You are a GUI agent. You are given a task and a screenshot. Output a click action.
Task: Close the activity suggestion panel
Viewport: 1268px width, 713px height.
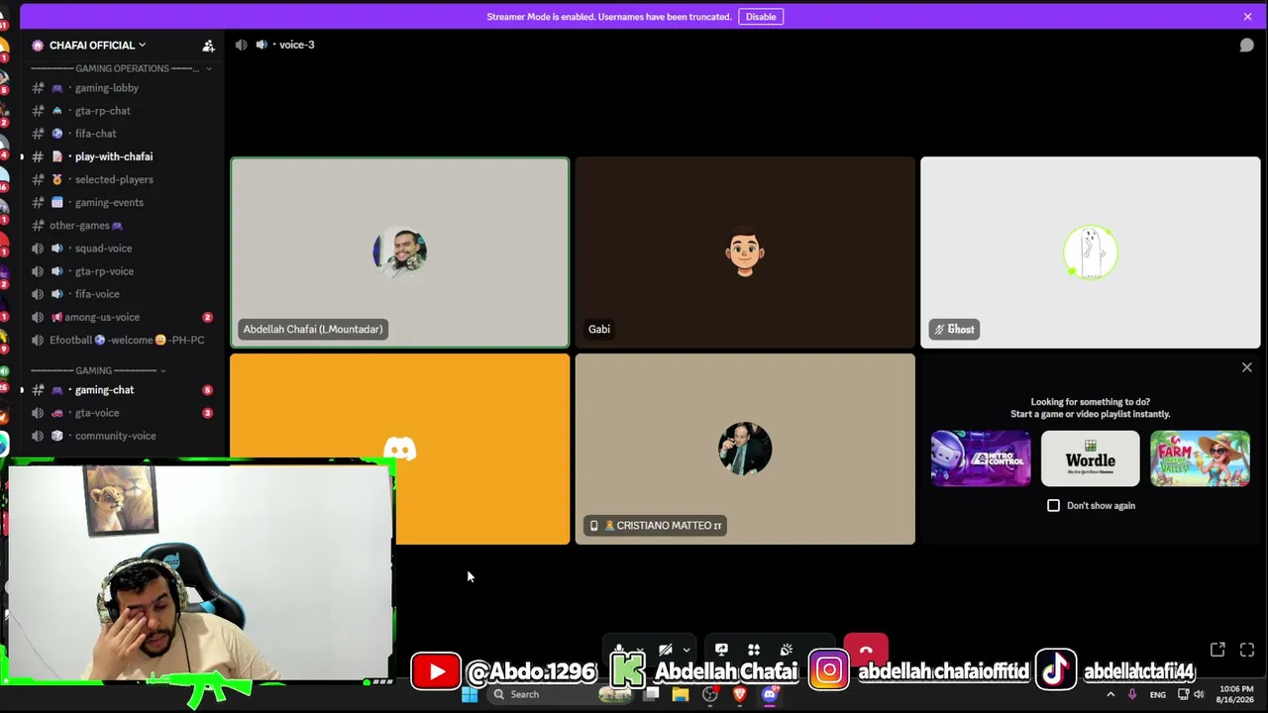point(1246,367)
